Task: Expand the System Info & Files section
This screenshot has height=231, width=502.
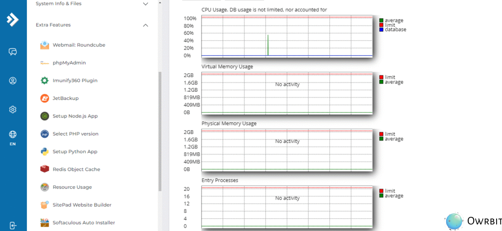Action: pyautogui.click(x=145, y=4)
